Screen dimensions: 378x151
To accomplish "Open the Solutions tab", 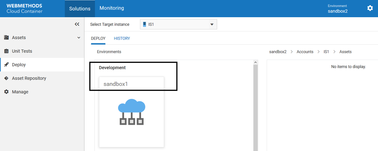I will point(80,9).
